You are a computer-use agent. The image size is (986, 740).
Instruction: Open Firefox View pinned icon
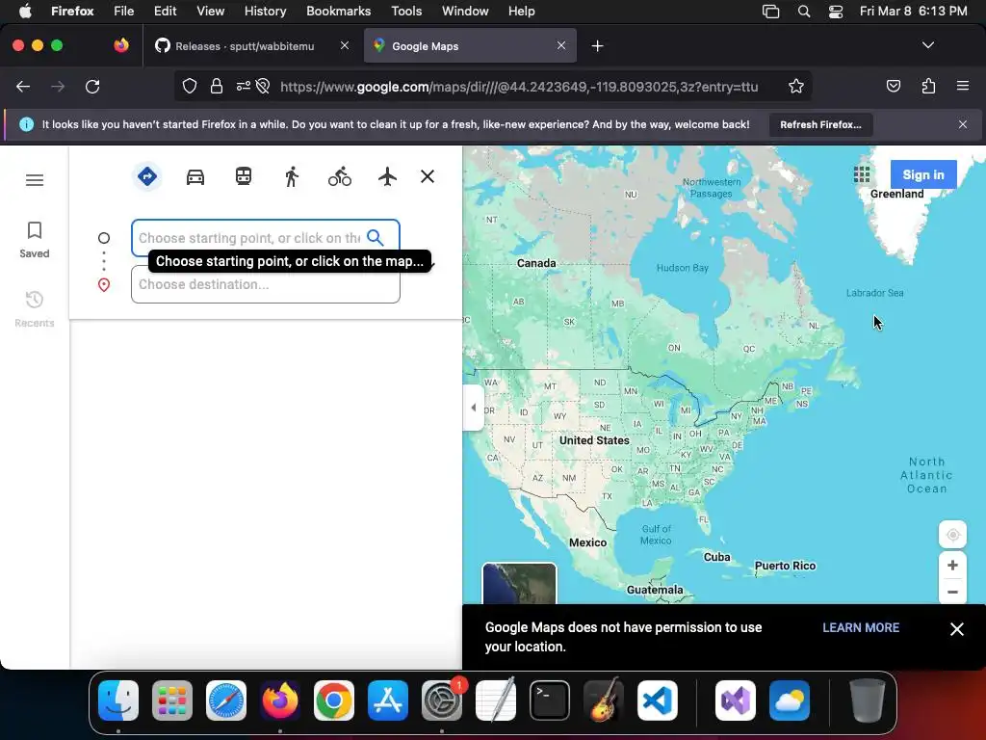(121, 45)
